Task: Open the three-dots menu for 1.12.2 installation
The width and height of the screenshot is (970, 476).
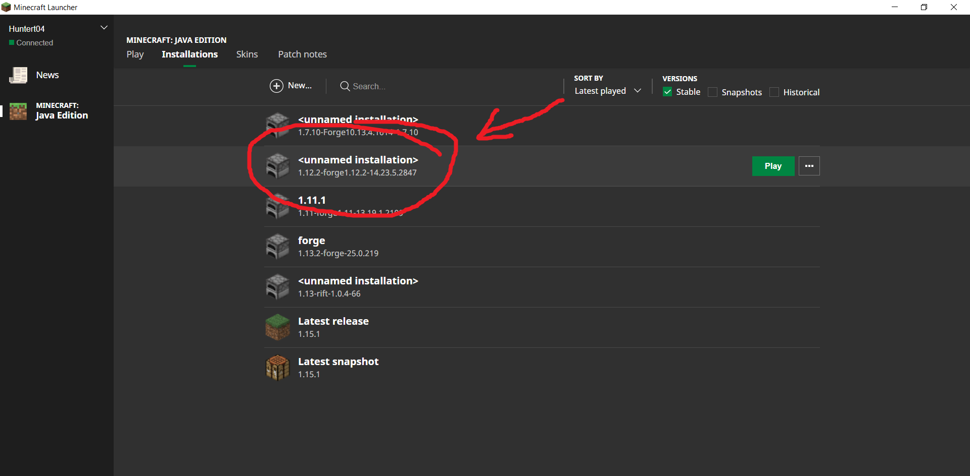Action: [x=809, y=166]
